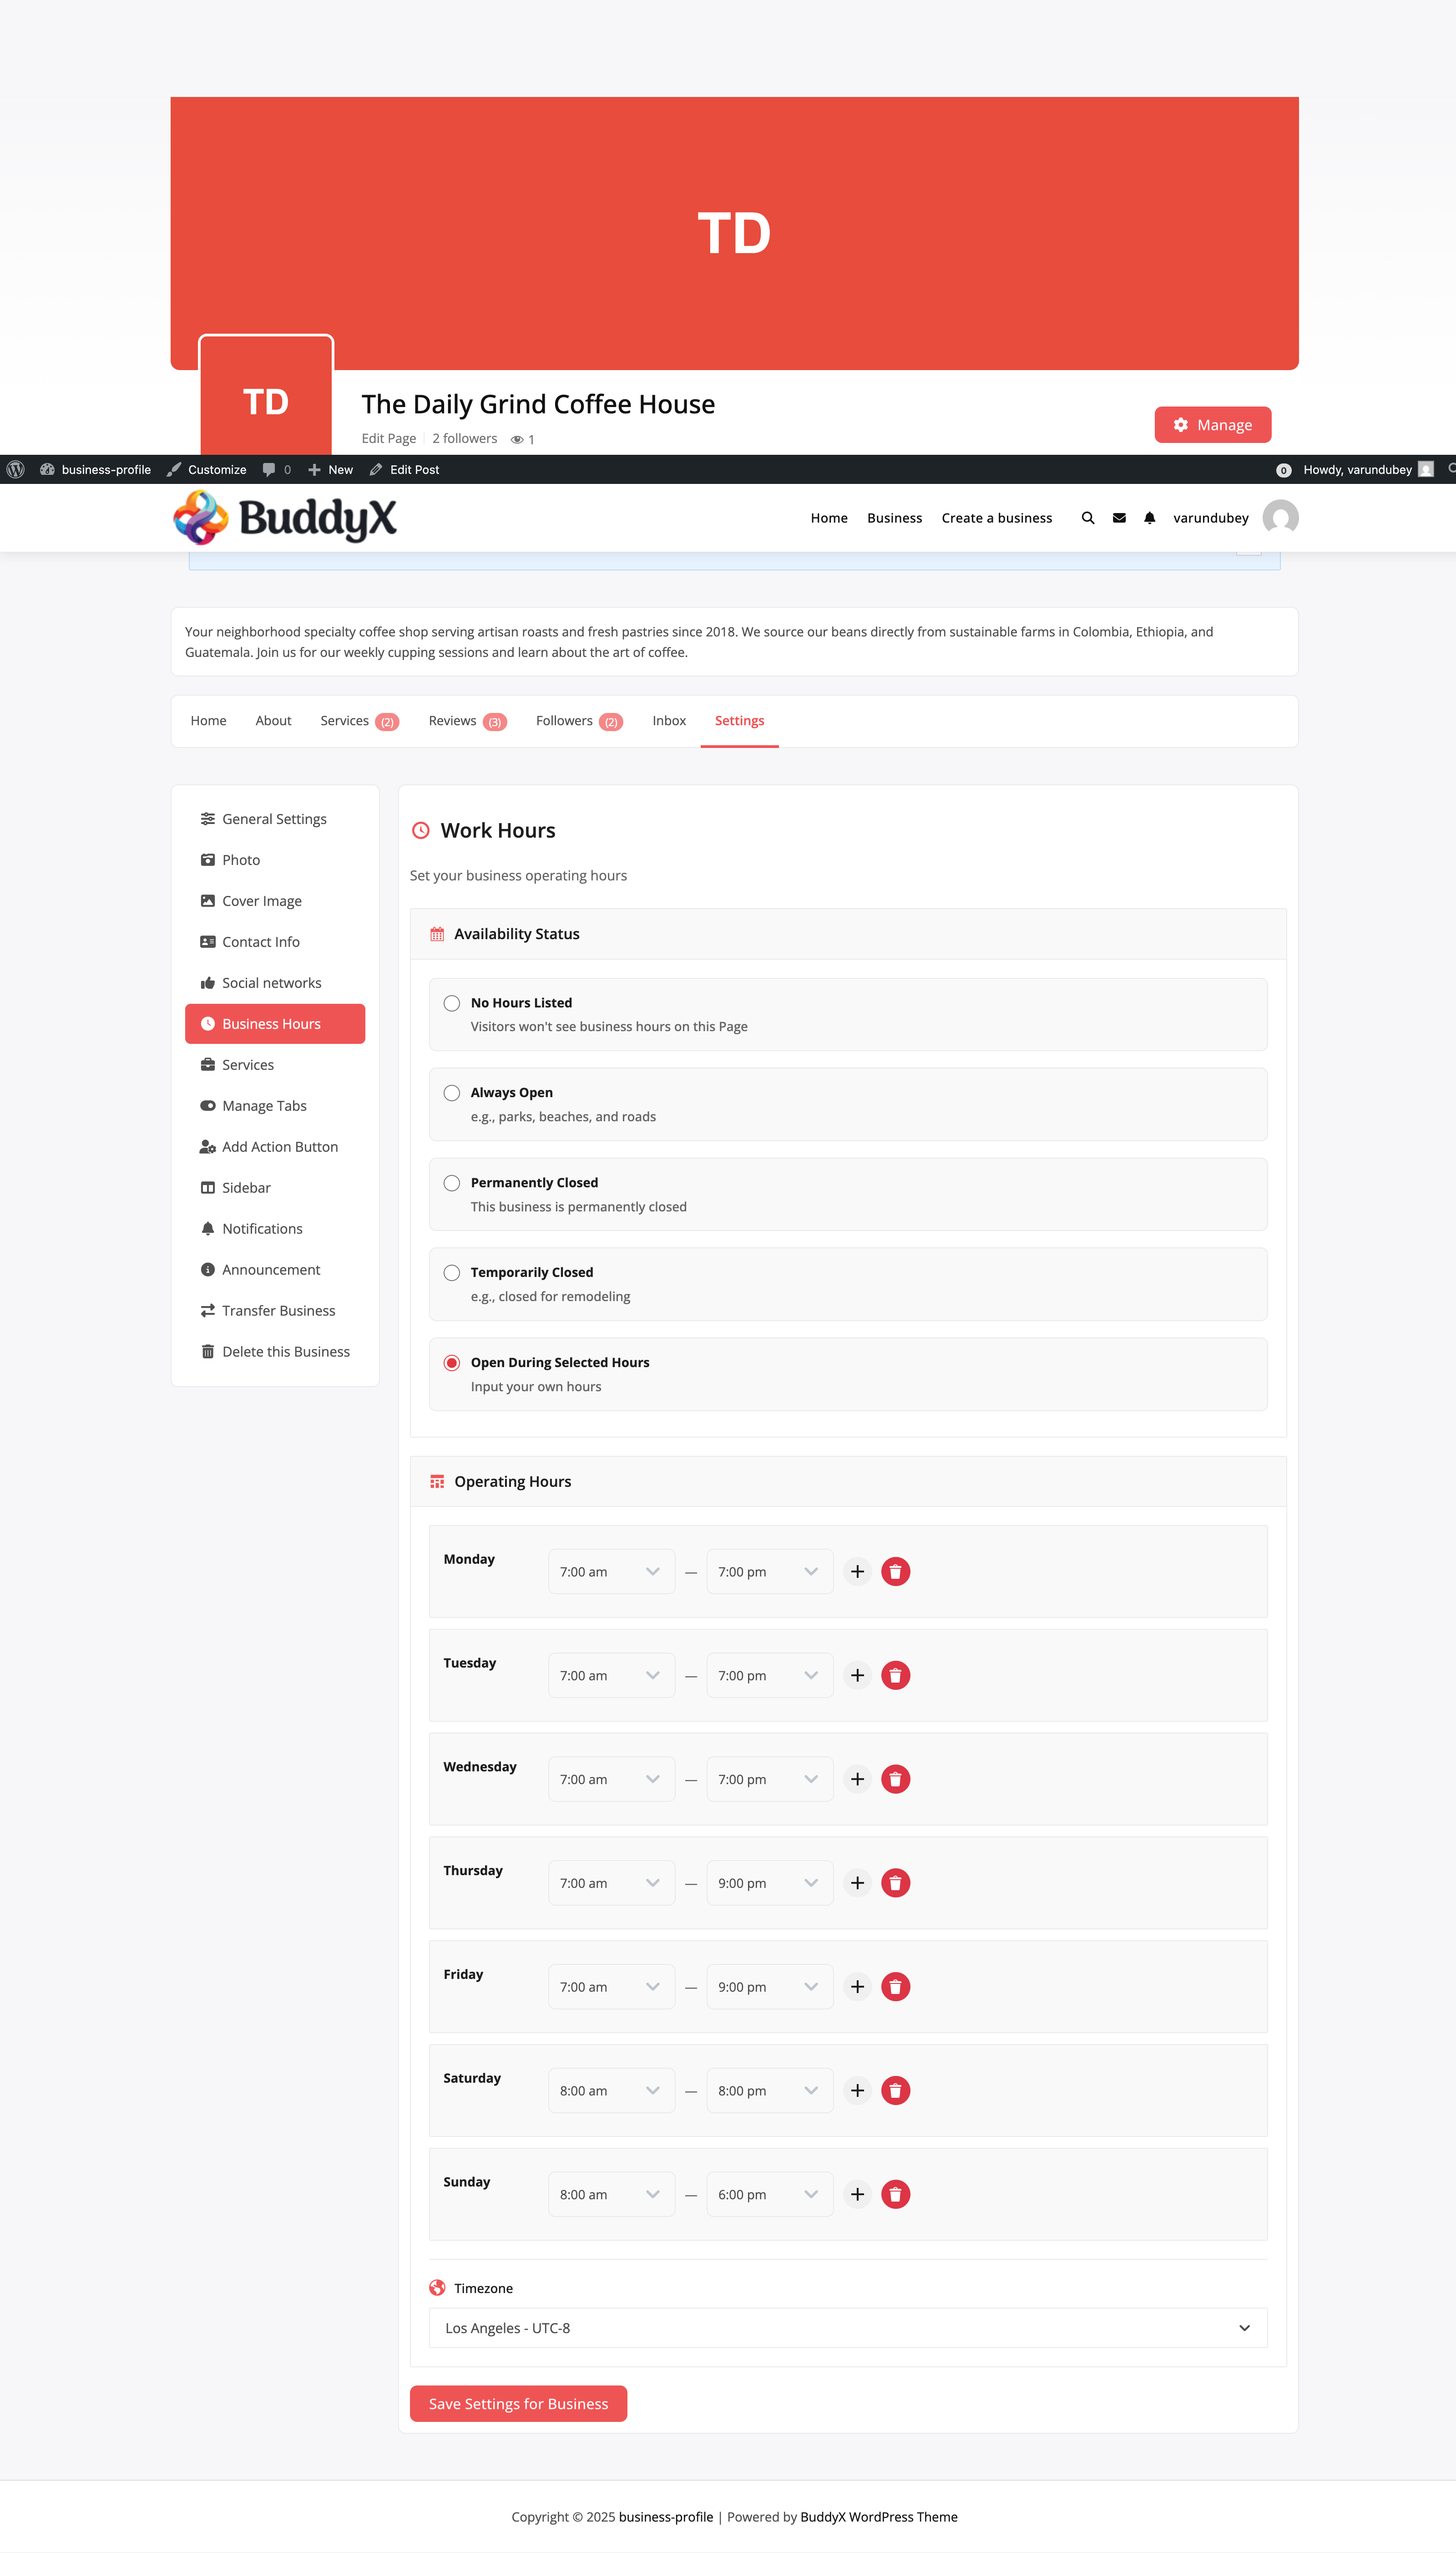The height and width of the screenshot is (2553, 1456).
Task: Click New in the admin bar
Action: 330,469
